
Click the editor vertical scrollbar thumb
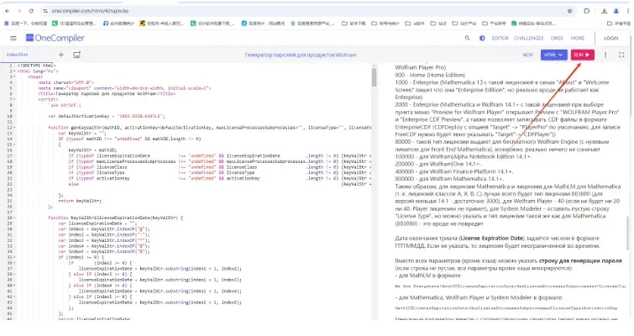(x=374, y=76)
